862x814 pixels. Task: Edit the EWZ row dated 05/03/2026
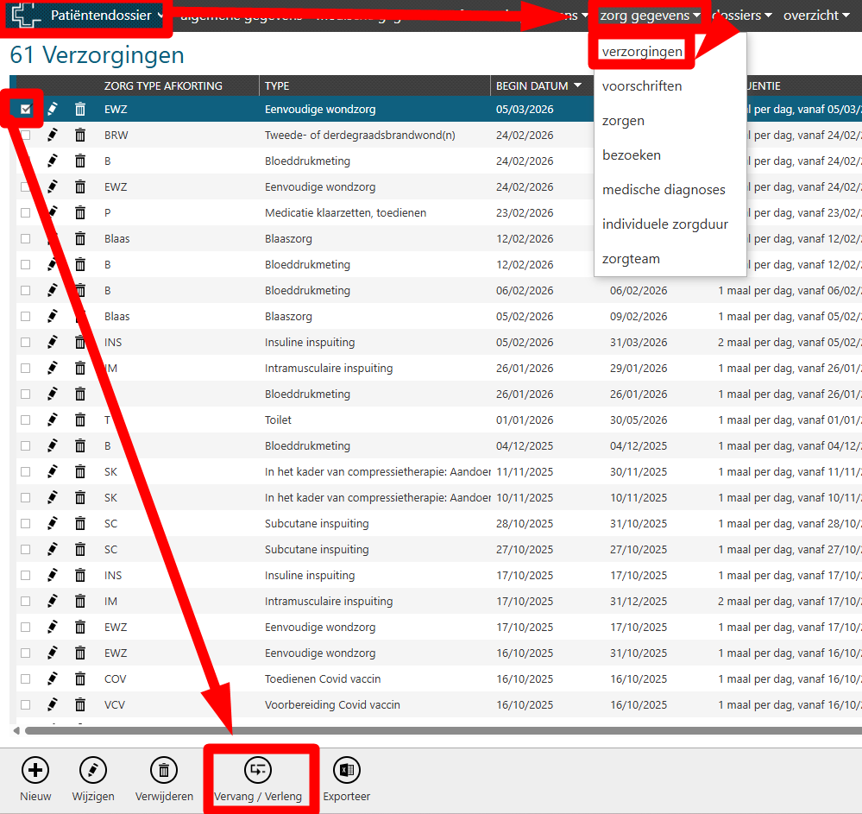click(53, 109)
